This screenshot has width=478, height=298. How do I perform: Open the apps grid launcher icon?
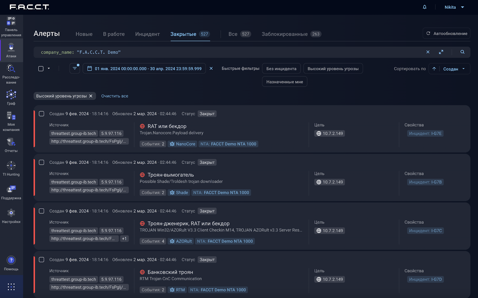(11, 287)
